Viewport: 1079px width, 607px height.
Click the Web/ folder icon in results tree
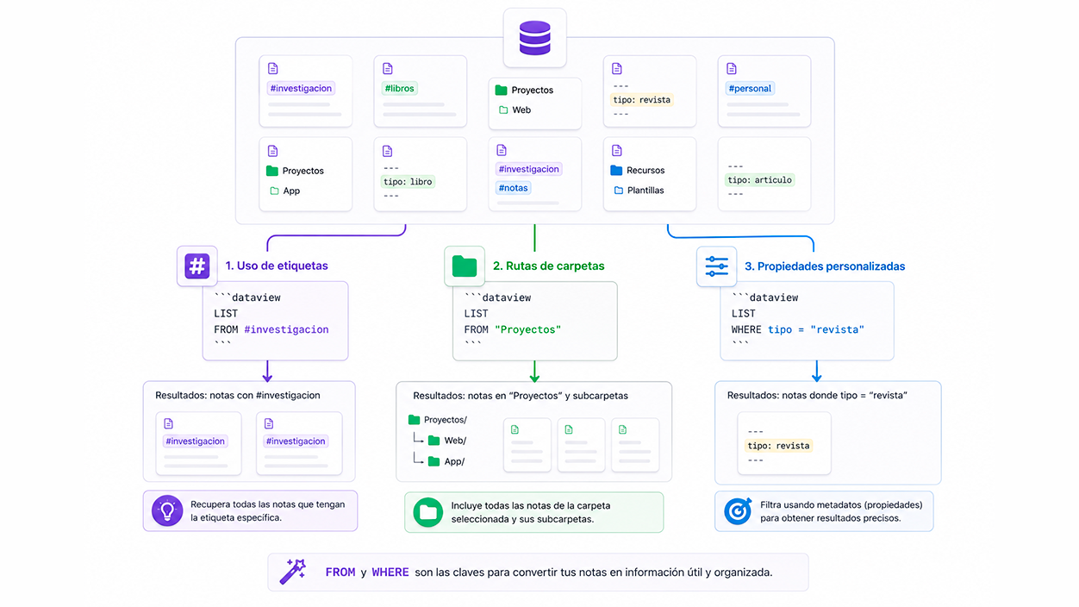point(433,441)
